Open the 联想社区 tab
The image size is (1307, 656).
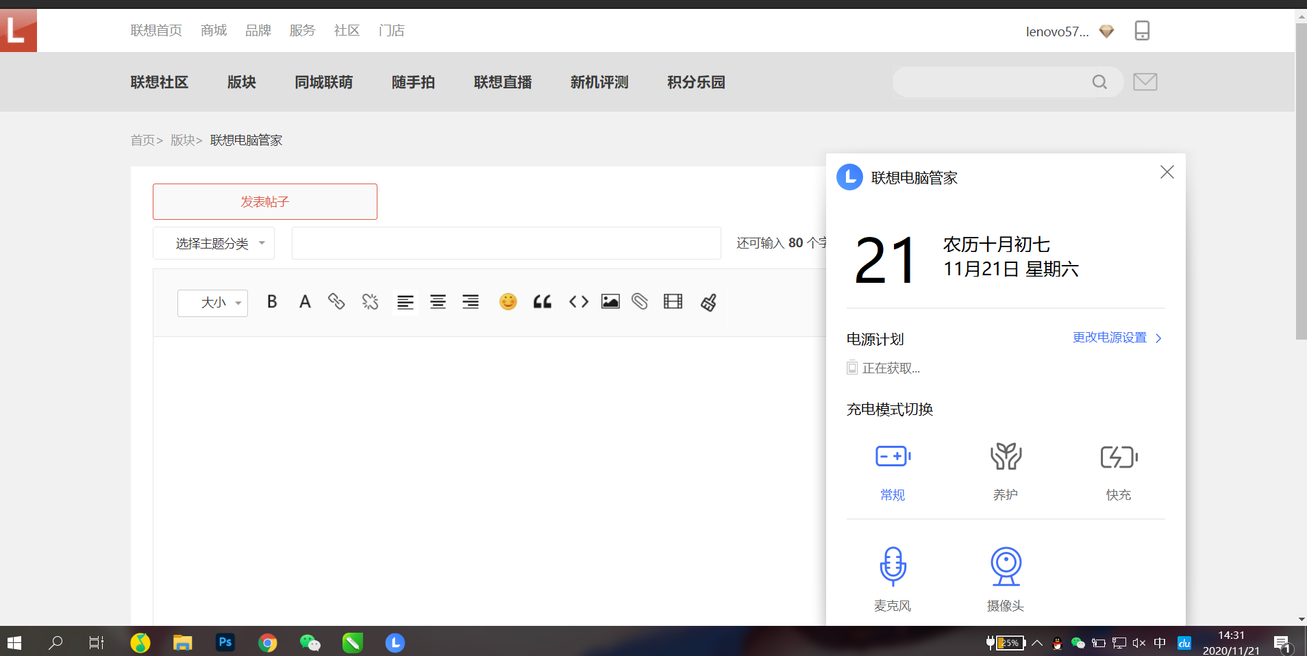click(x=159, y=82)
